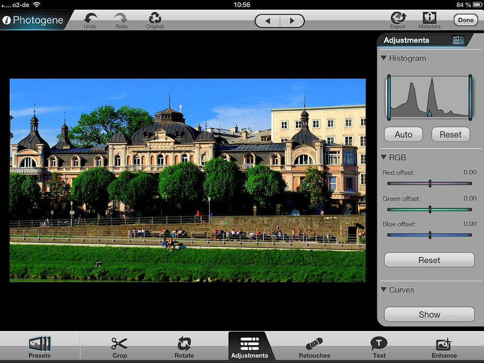484x363 pixels.
Task: Click the Redo arrow icon
Action: coord(121,18)
